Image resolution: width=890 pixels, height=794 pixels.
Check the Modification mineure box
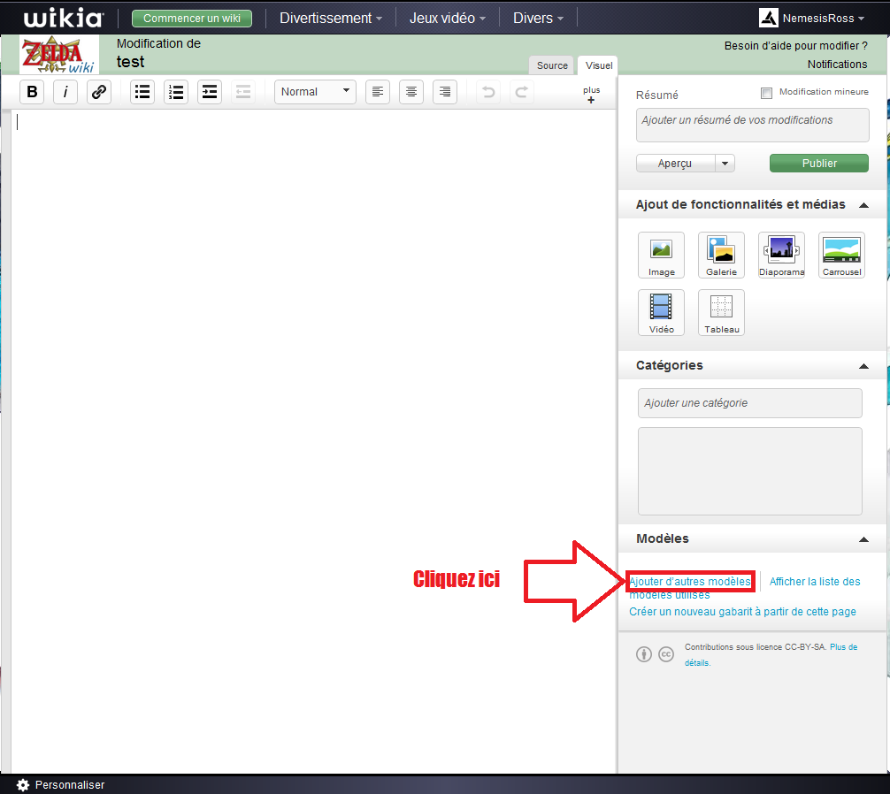[767, 93]
